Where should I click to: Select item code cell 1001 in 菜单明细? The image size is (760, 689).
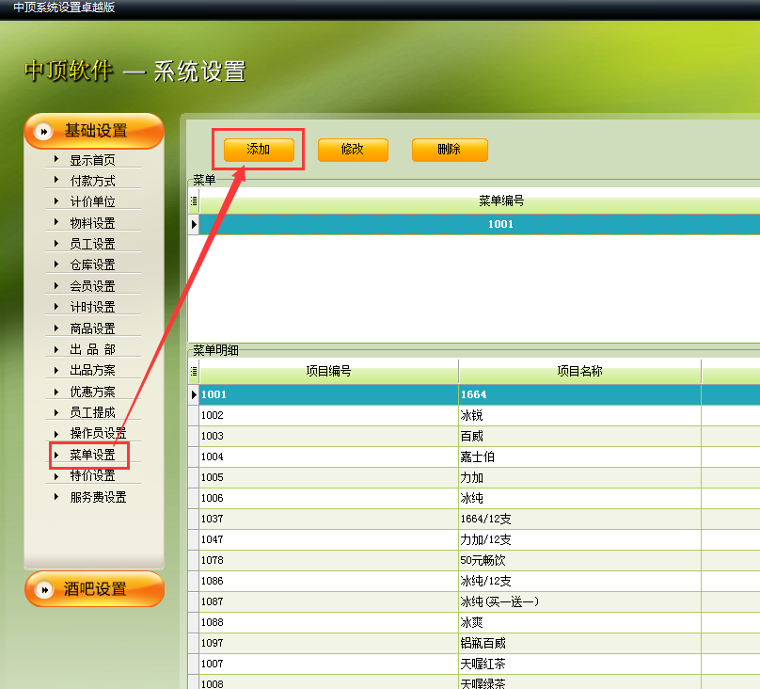(328, 394)
